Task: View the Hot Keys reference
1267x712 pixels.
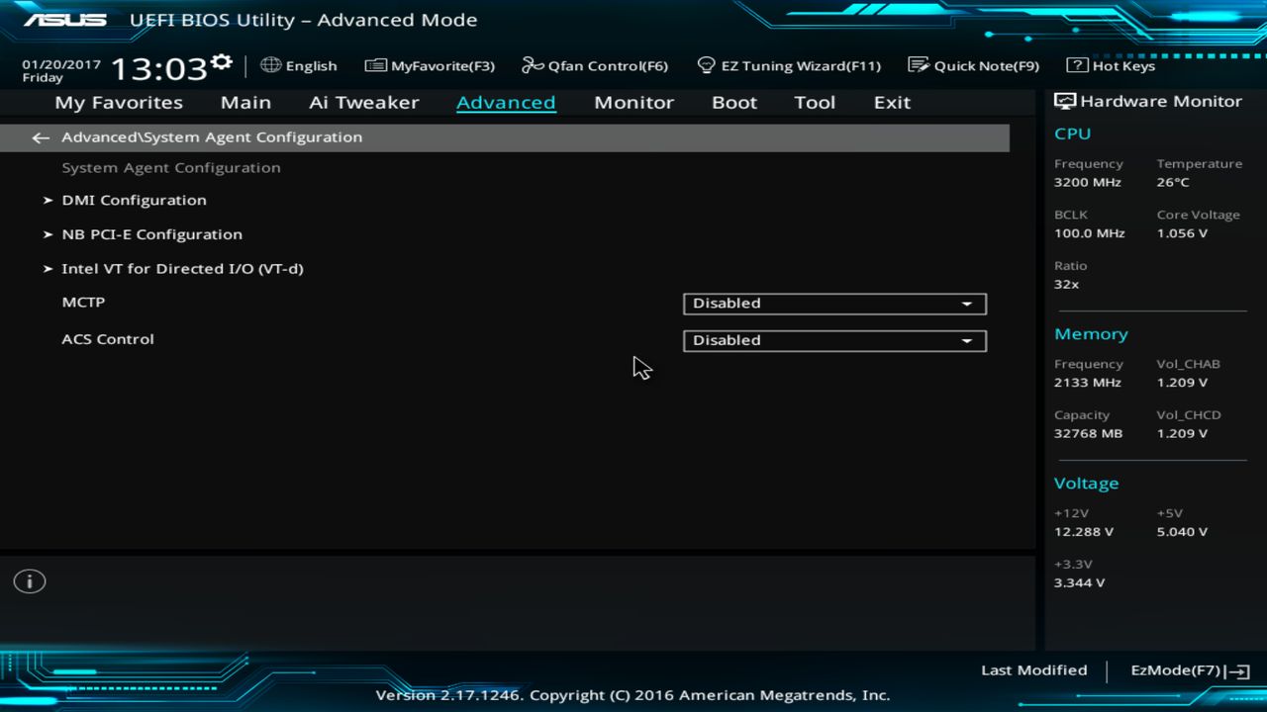Action: click(1113, 65)
